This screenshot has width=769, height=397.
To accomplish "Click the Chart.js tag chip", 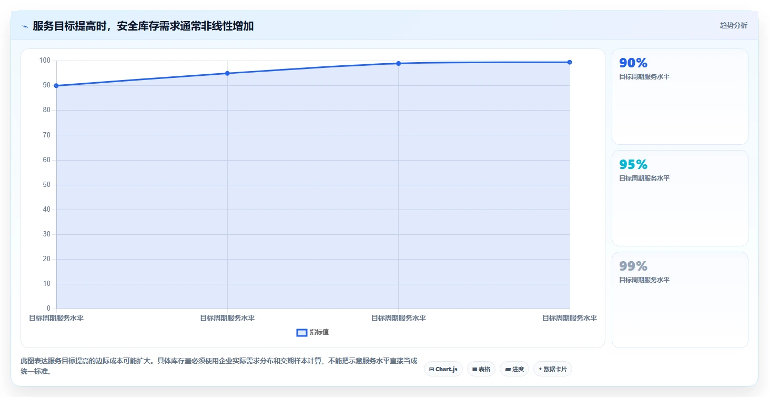I will click(443, 369).
